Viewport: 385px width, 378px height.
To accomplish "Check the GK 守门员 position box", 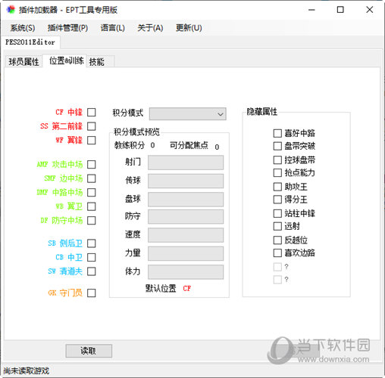I will 92,293.
